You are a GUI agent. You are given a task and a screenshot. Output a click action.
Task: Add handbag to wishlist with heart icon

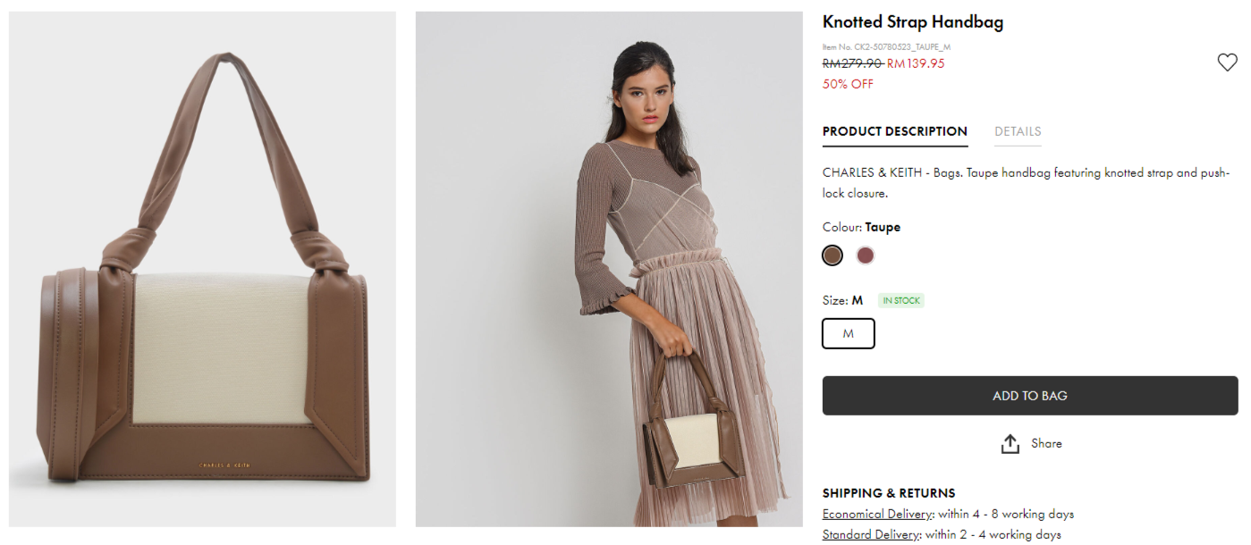(x=1227, y=63)
